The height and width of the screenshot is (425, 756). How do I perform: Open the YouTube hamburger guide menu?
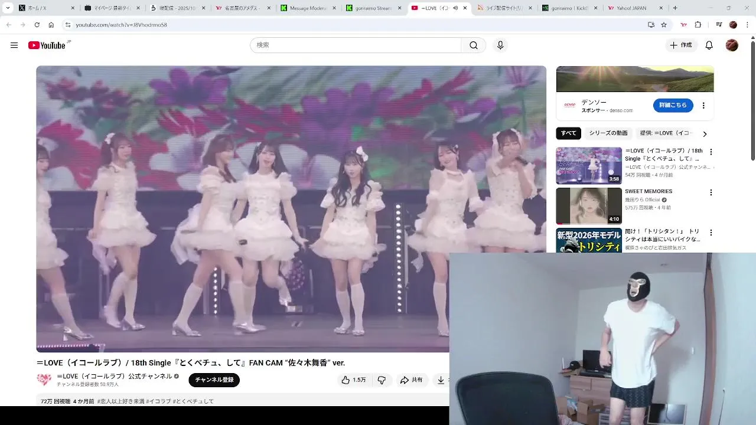point(14,45)
